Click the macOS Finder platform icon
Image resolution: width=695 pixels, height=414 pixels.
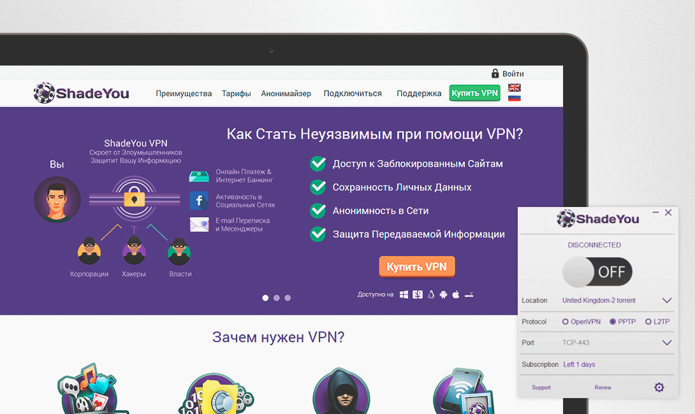(418, 294)
